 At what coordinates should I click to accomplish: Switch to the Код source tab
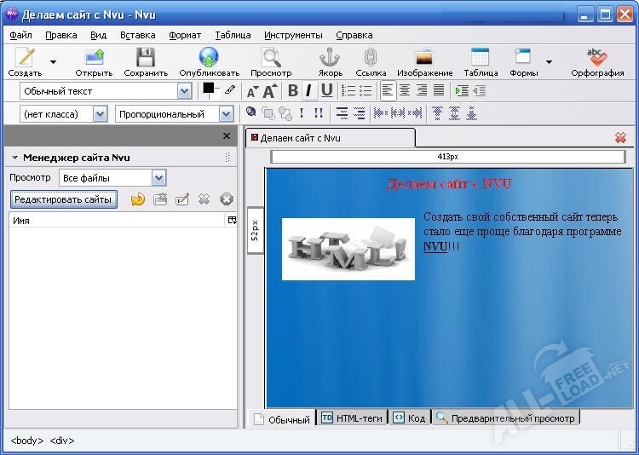click(x=409, y=418)
